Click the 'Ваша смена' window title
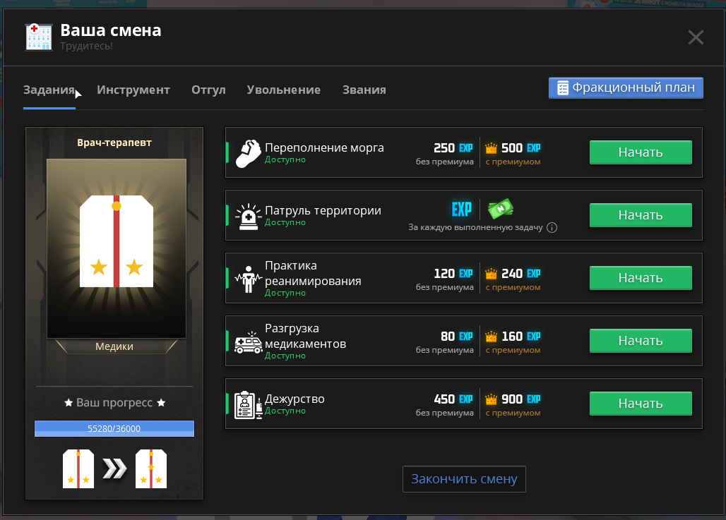 (x=111, y=30)
